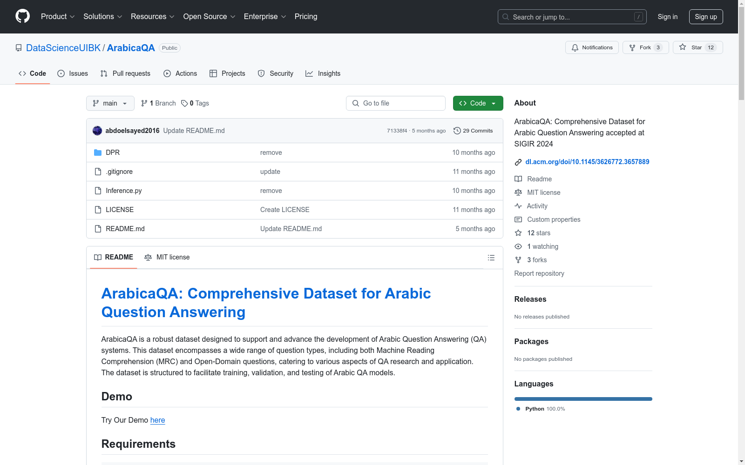The image size is (745, 465).
Task: Focus the Go to file search box
Action: coord(396,103)
